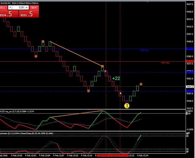This screenshot has width=195, height=158.
Task: Click the 9385.0 value on the price axis
Action: [190, 57]
